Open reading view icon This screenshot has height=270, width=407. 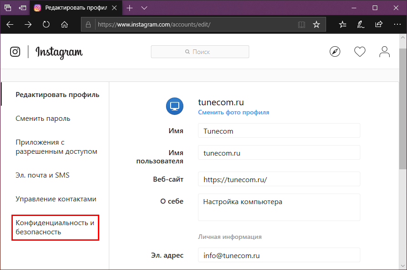[x=301, y=24]
